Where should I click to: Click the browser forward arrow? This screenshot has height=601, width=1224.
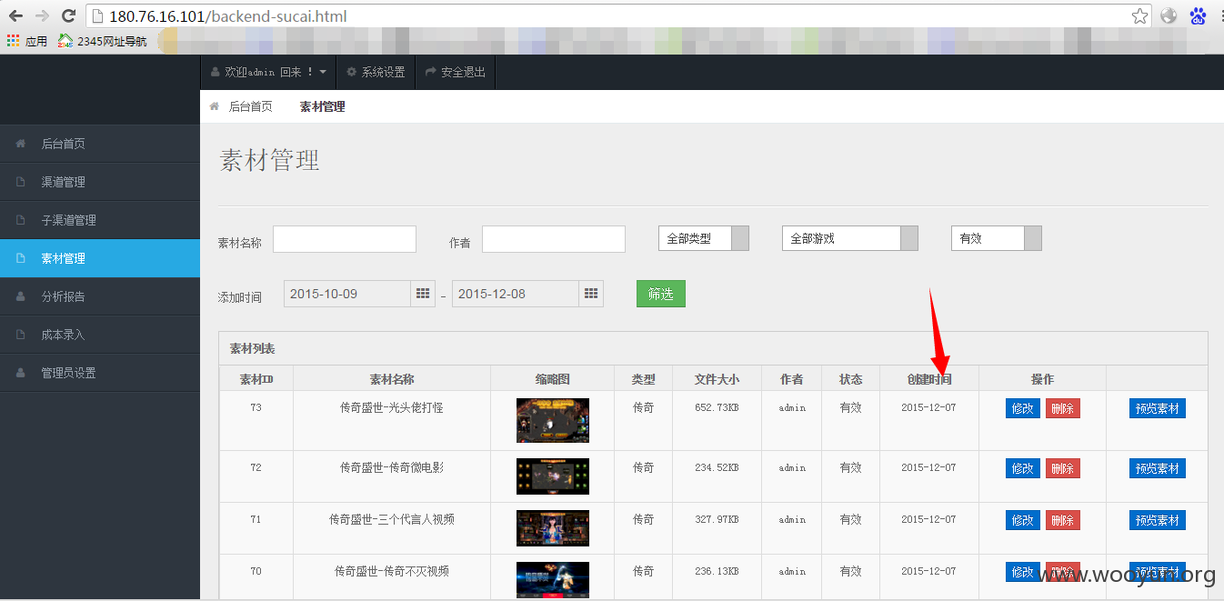tap(42, 15)
